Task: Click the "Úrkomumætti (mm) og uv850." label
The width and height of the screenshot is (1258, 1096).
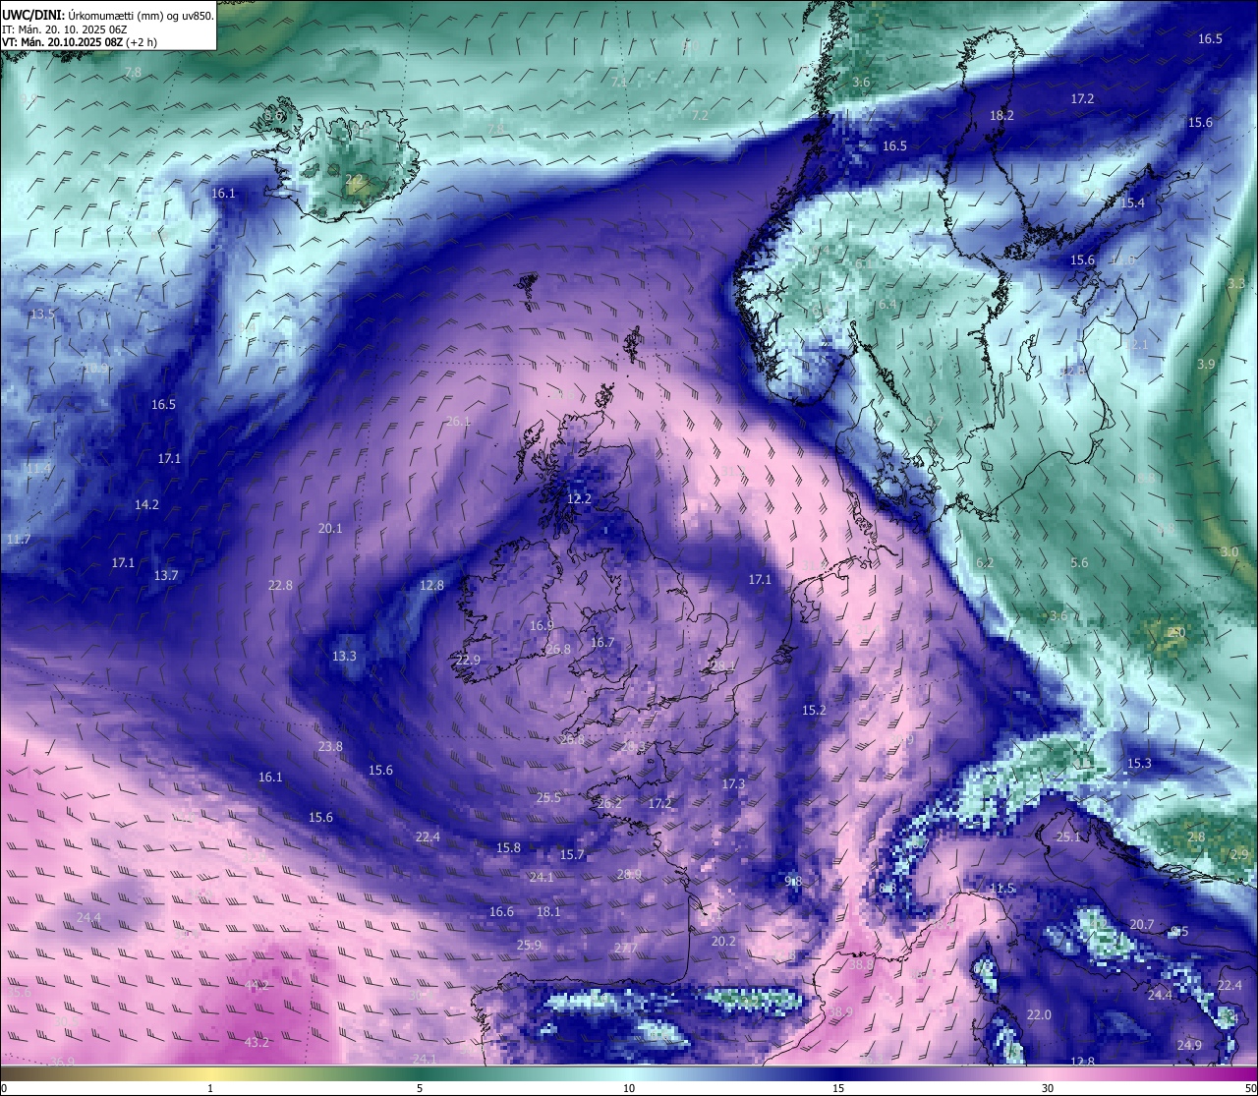Action: (x=140, y=15)
